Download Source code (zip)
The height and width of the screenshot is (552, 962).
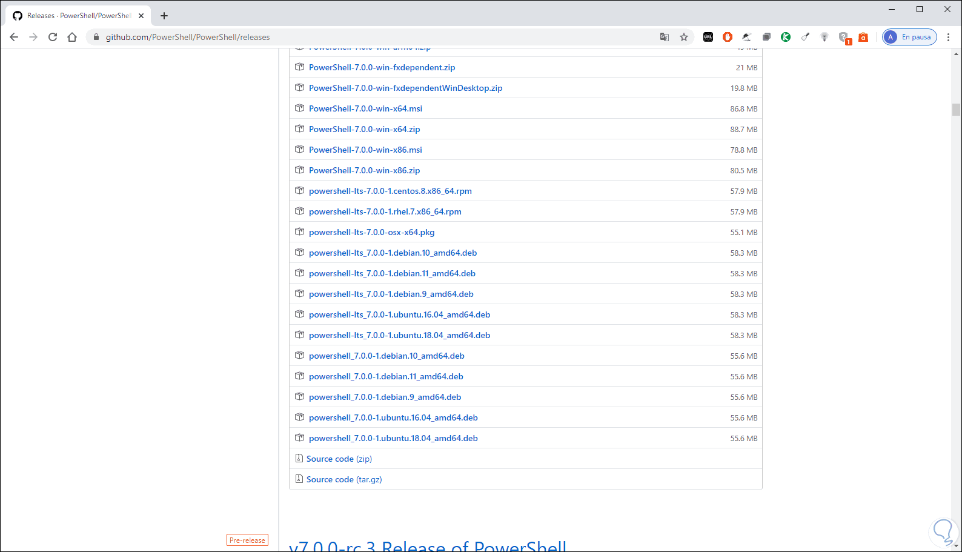pyautogui.click(x=339, y=459)
